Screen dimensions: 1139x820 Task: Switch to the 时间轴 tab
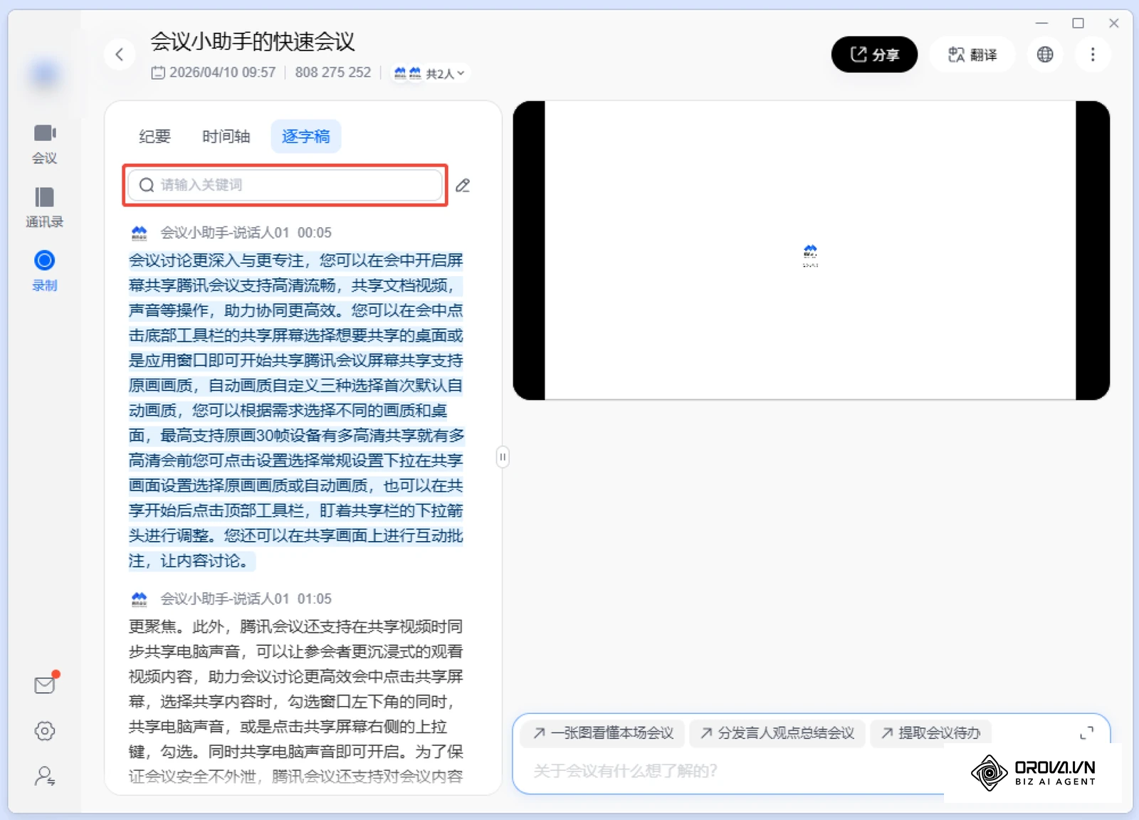pos(226,136)
